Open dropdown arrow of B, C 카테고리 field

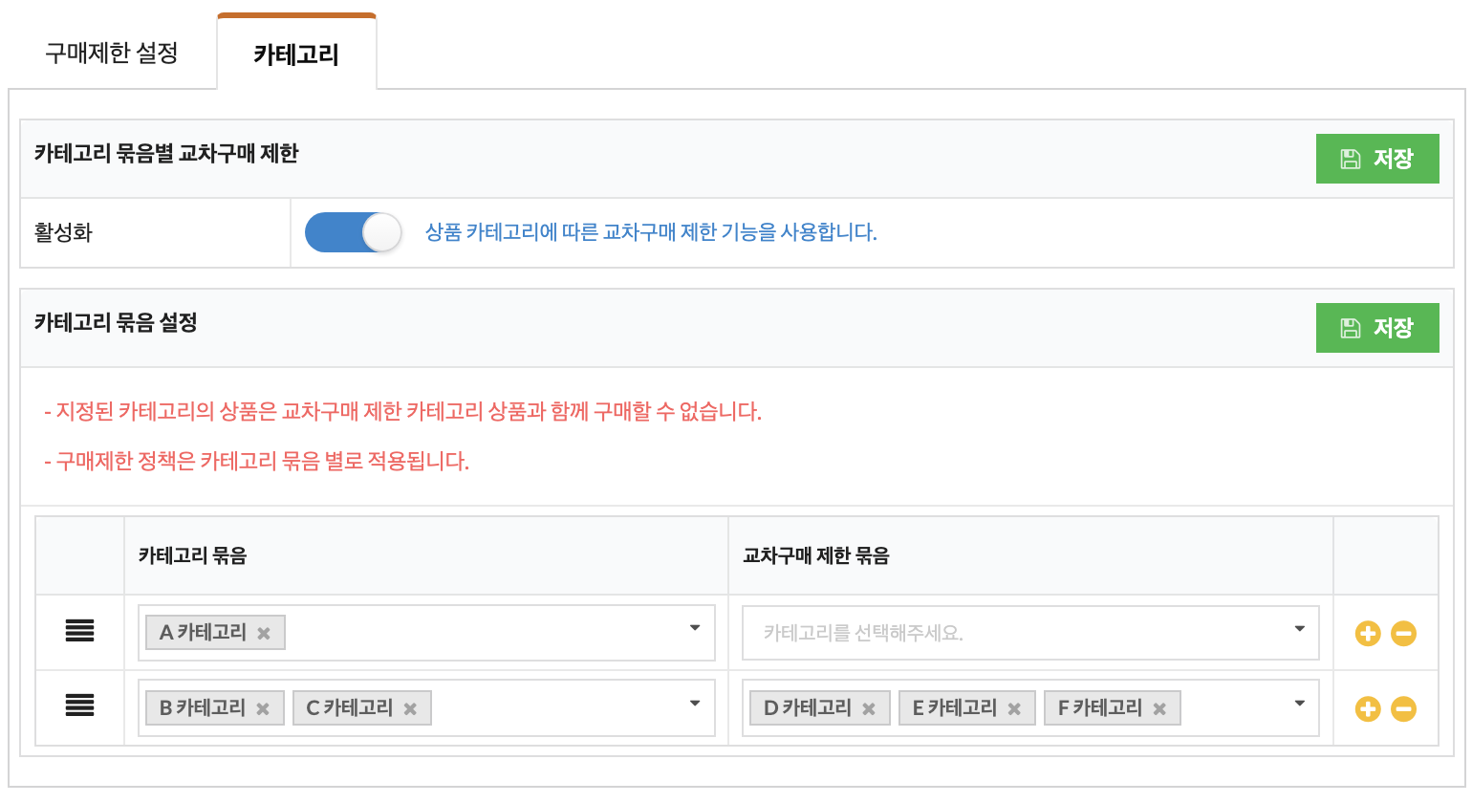(695, 704)
